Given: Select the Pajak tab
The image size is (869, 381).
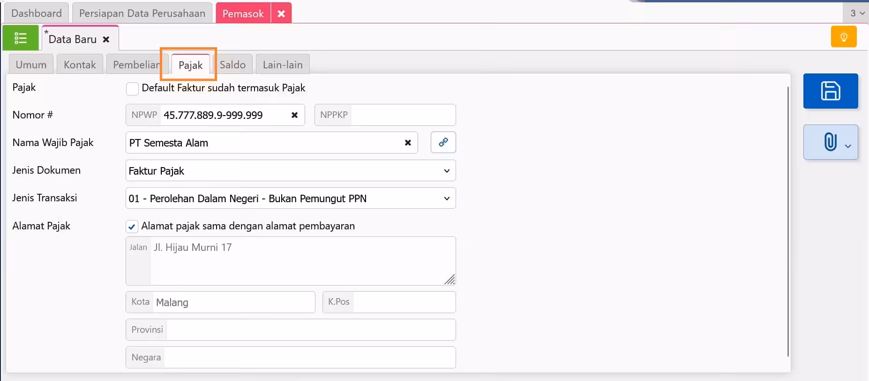Looking at the screenshot, I should tap(190, 65).
